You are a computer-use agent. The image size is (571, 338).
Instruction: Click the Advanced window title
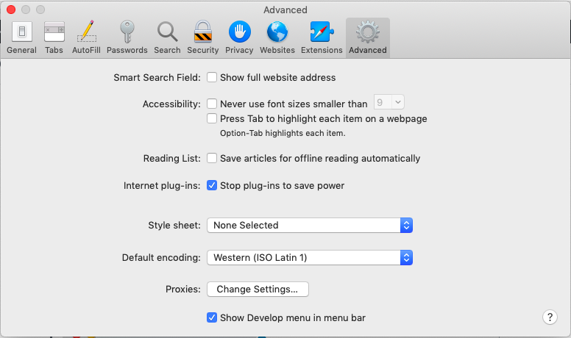285,10
